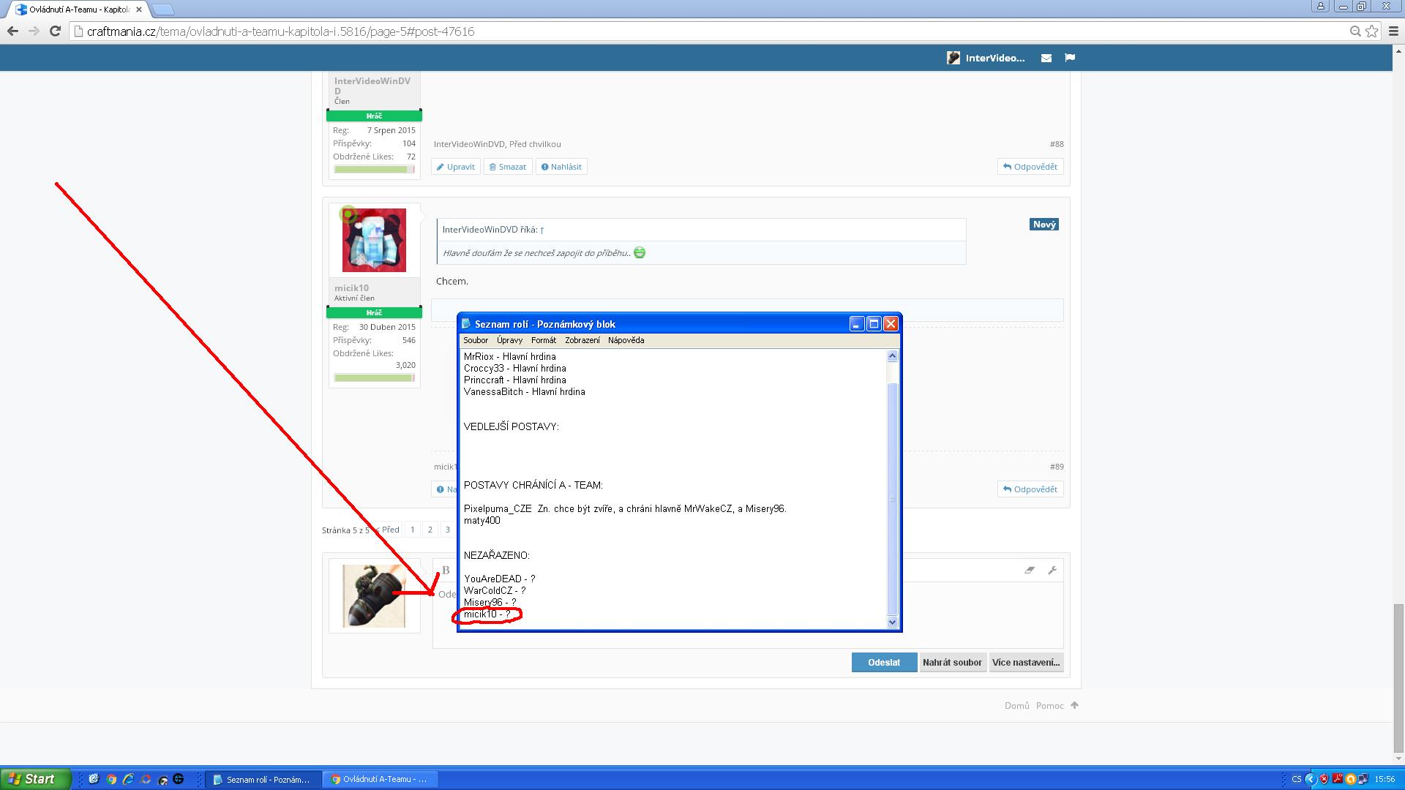
Task: Open the Chrome hamburger menu
Action: click(x=1393, y=31)
